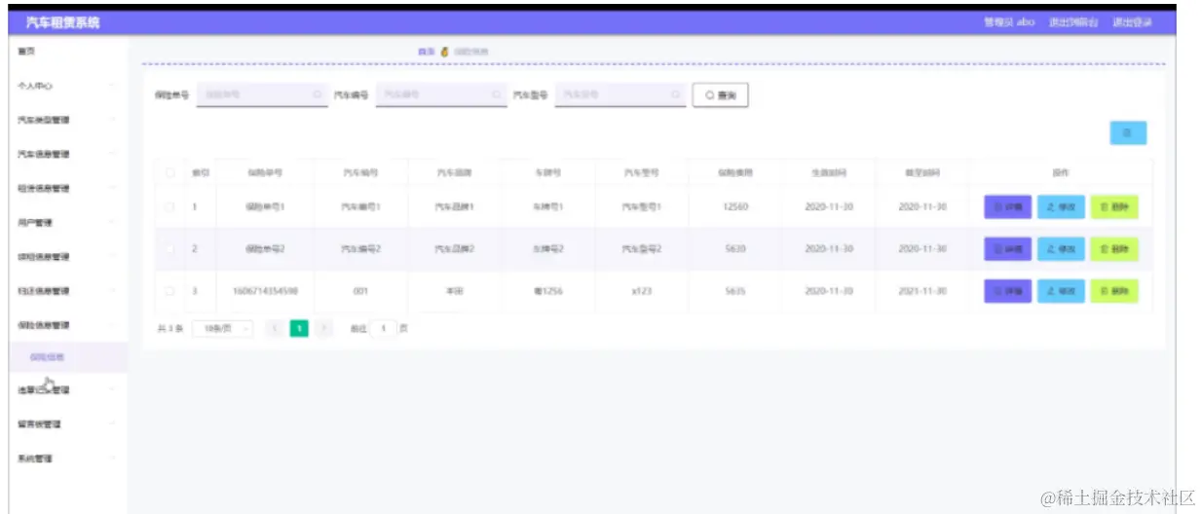This screenshot has height=514, width=1202.
Task: Delete the row 1606714354598
Action: [x=1114, y=291]
